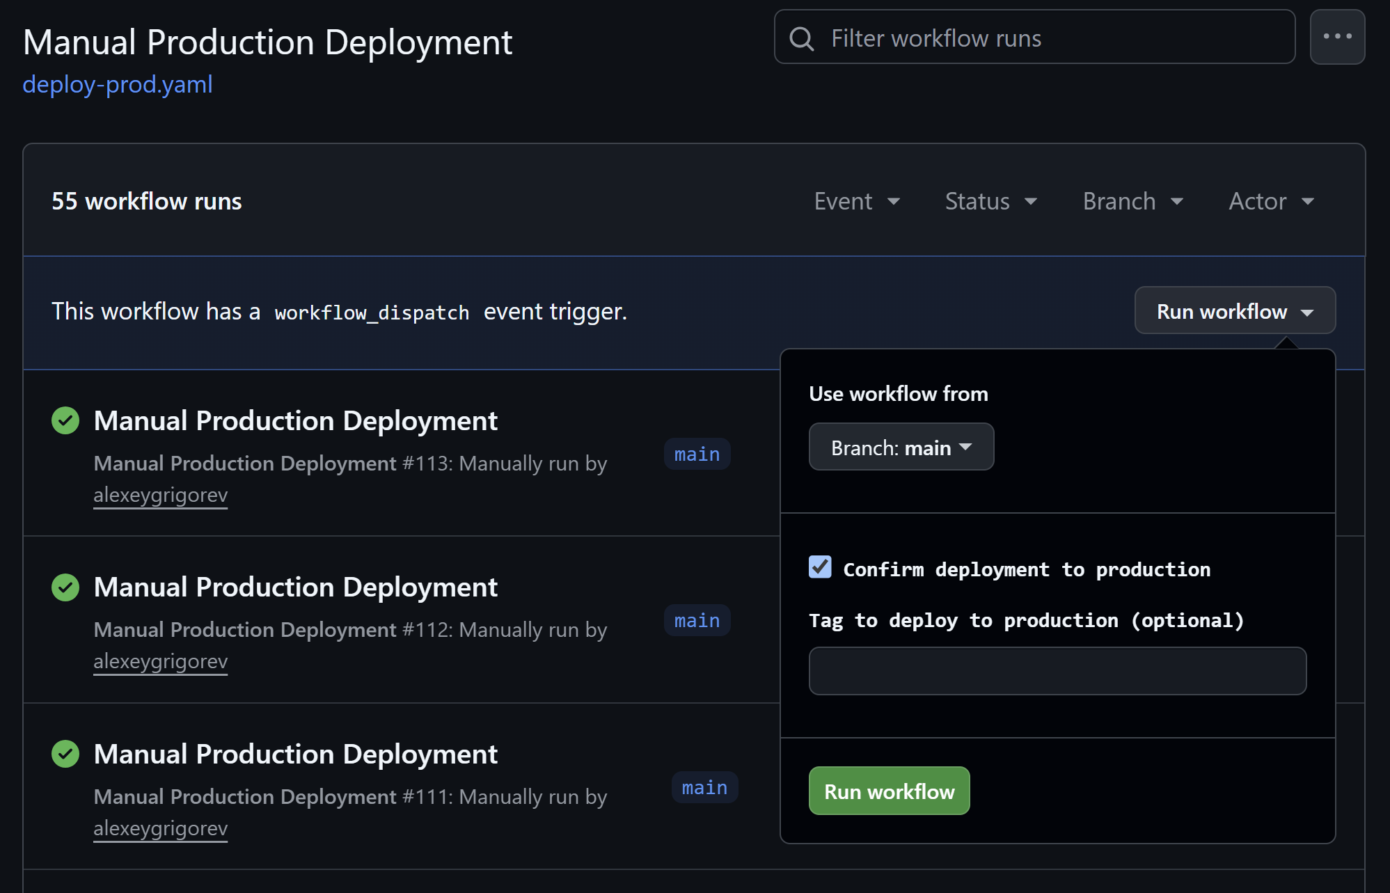Open the Actor filter dropdown
Viewport: 1390px width, 893px height.
(x=1272, y=201)
